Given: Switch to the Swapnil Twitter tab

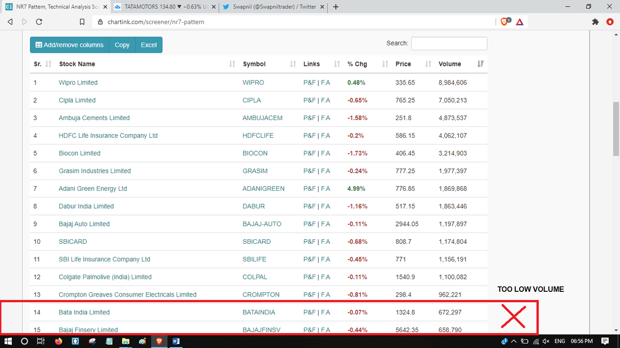Looking at the screenshot, I should (x=269, y=7).
